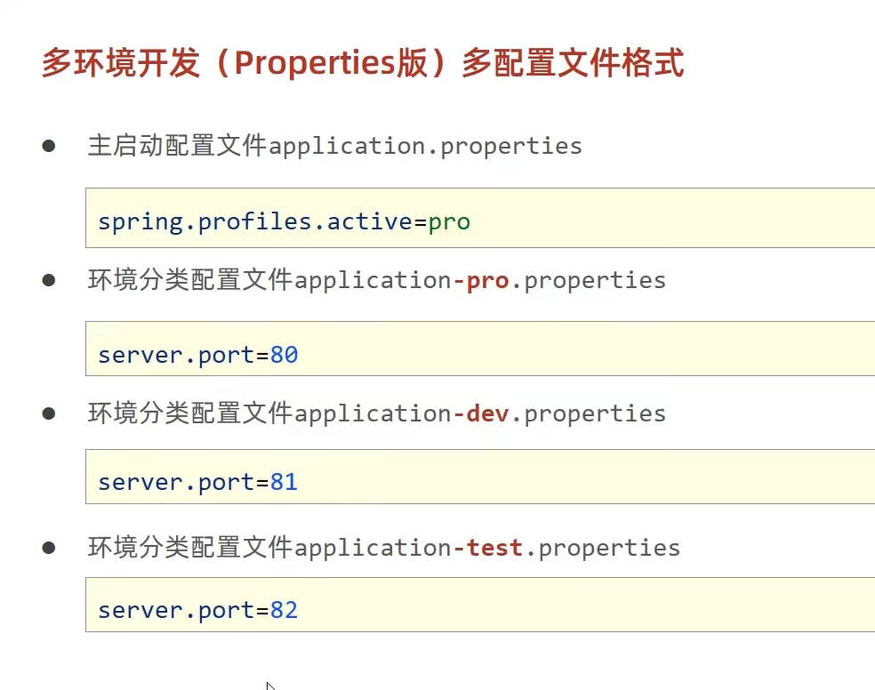Screen dimensions: 875x690
Task: Click '.properties' after the red '-dev'
Action: [x=589, y=413]
